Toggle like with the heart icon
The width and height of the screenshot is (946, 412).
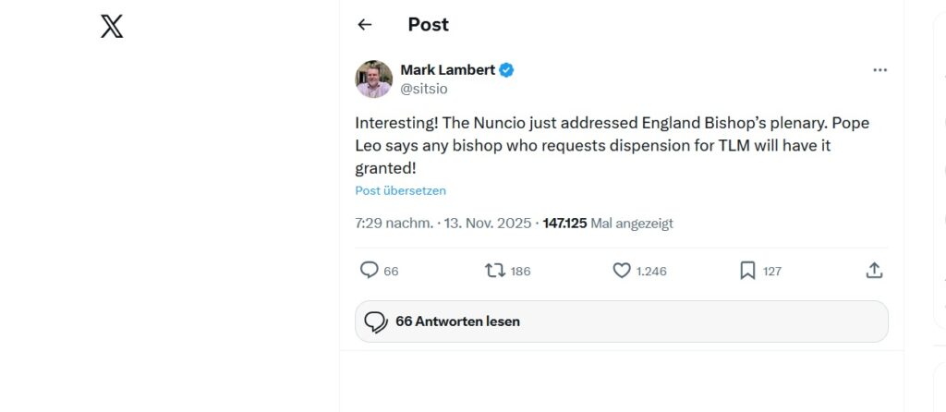tap(622, 271)
